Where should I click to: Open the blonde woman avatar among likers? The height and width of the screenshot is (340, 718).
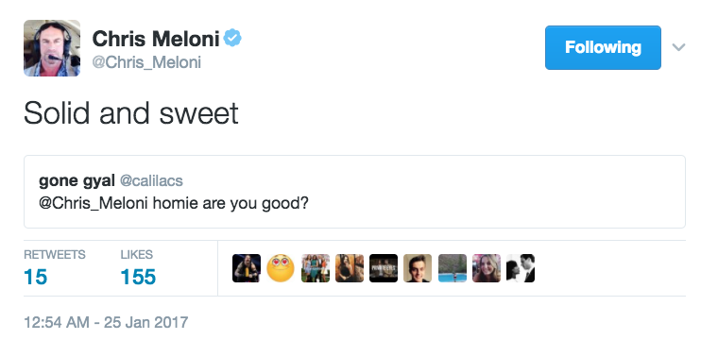(487, 268)
